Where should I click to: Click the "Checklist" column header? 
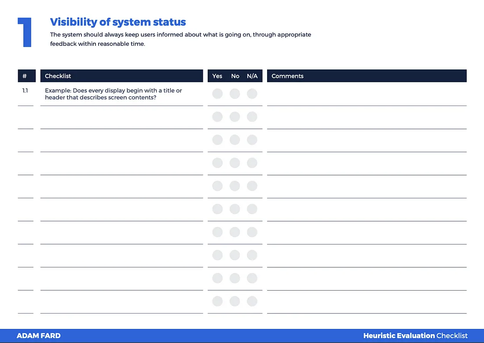click(x=121, y=76)
